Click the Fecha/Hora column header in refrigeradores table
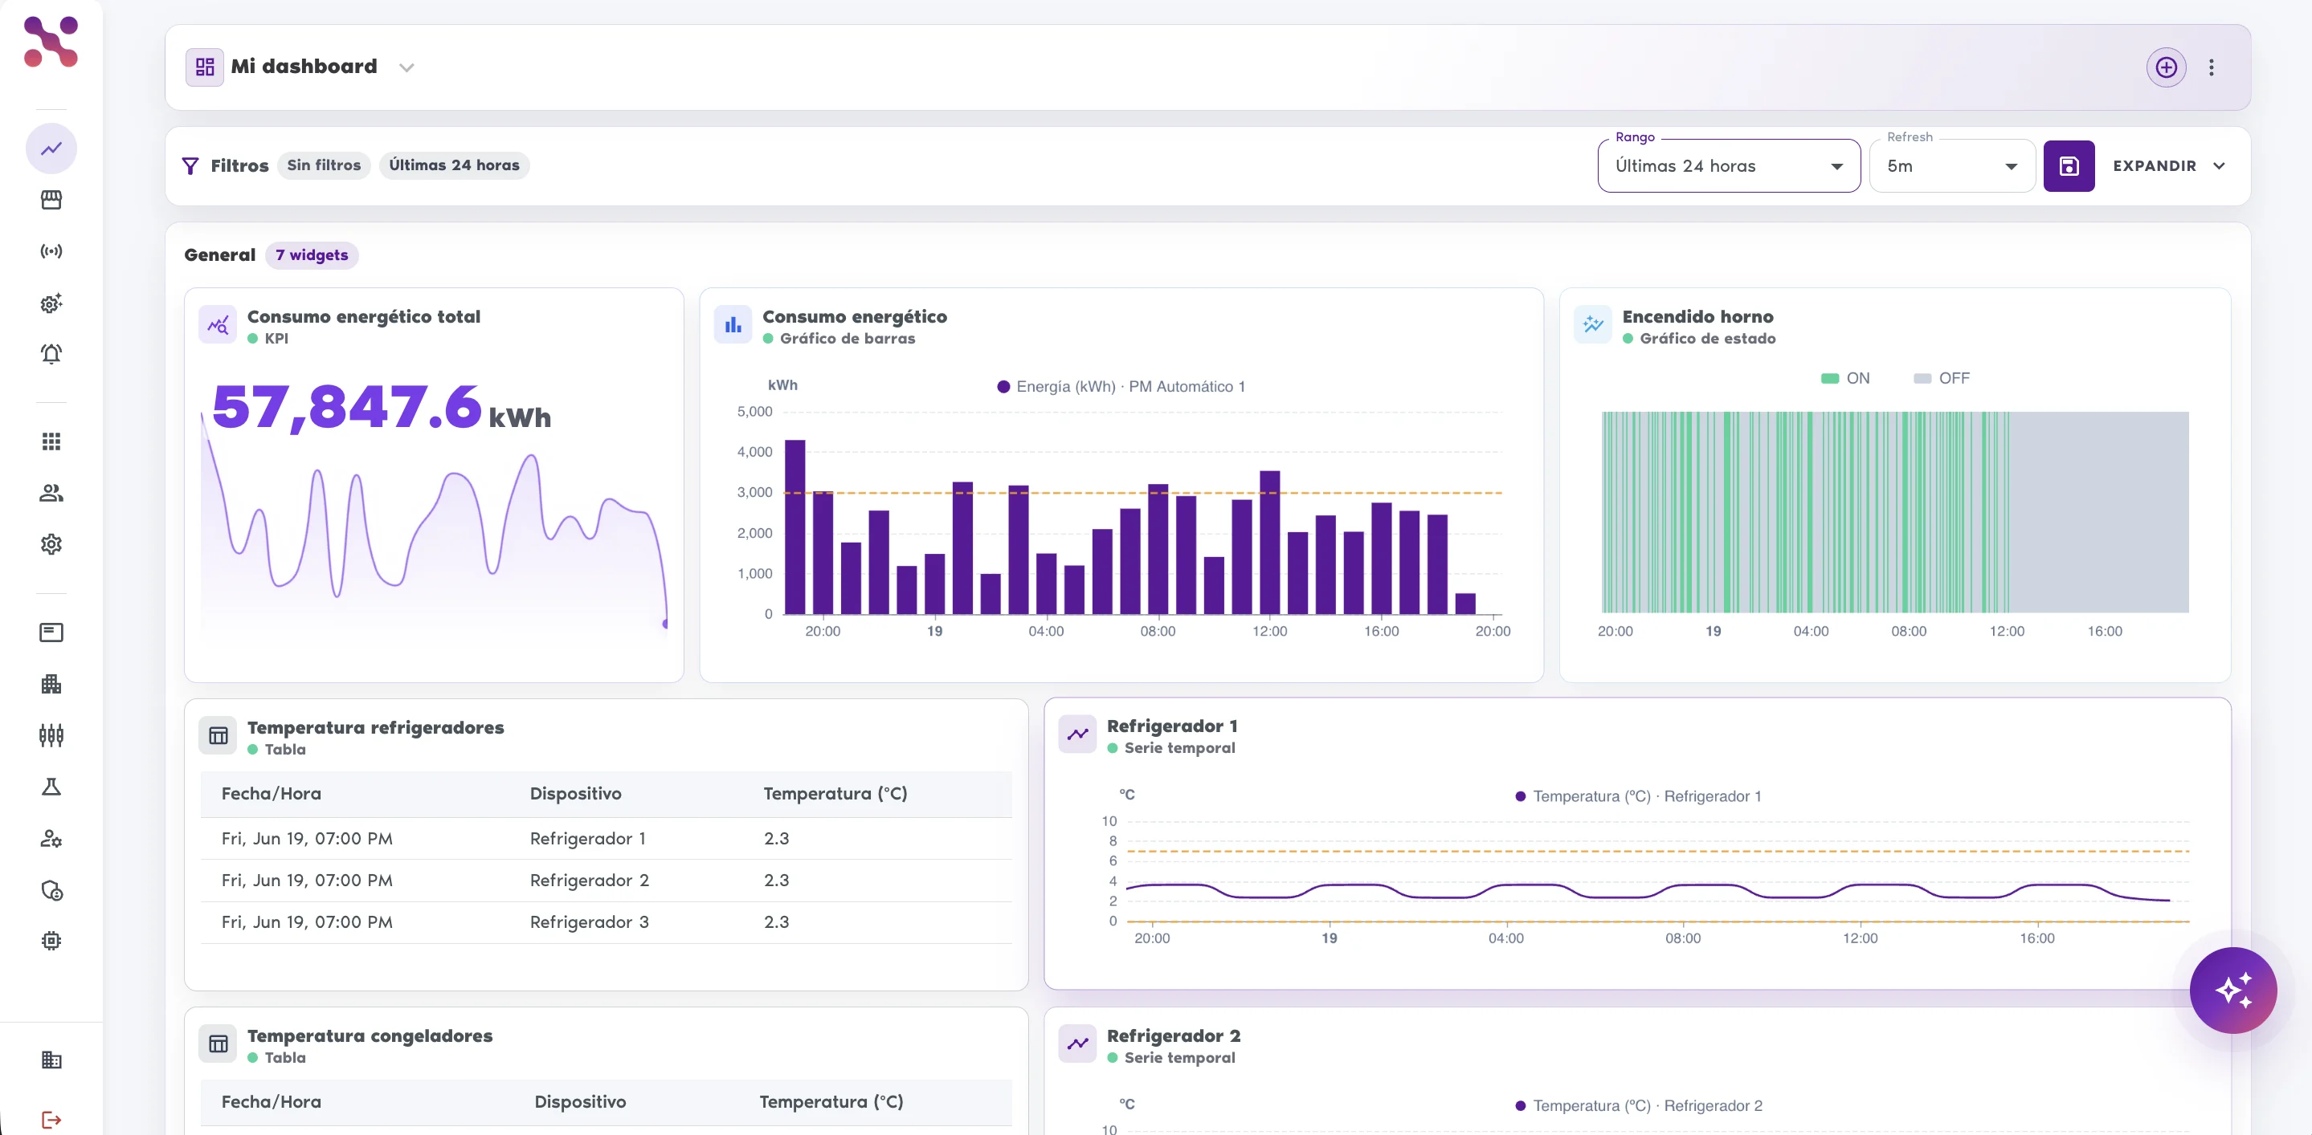The height and width of the screenshot is (1135, 2312). [x=271, y=793]
